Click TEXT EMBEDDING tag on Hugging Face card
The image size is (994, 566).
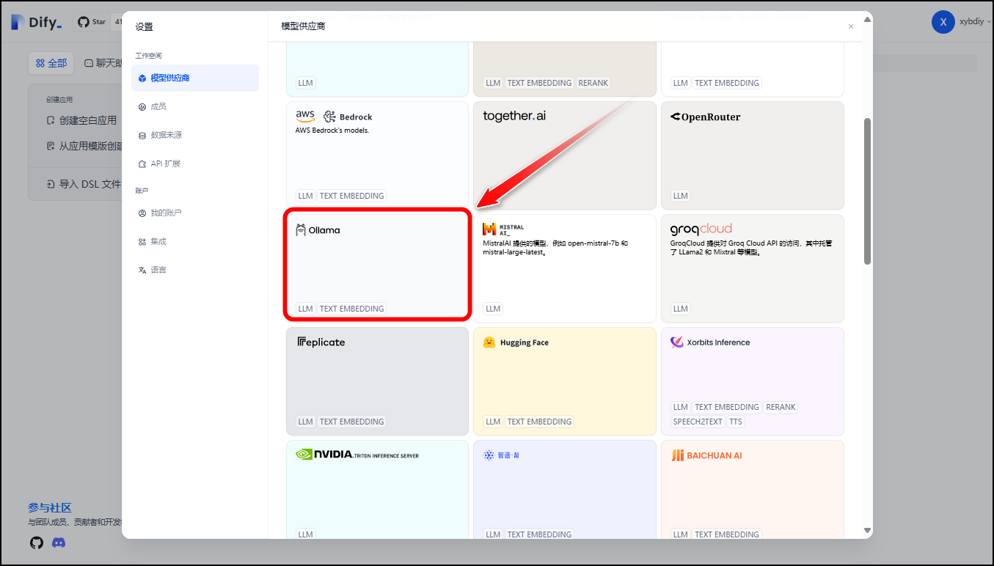[x=540, y=422]
